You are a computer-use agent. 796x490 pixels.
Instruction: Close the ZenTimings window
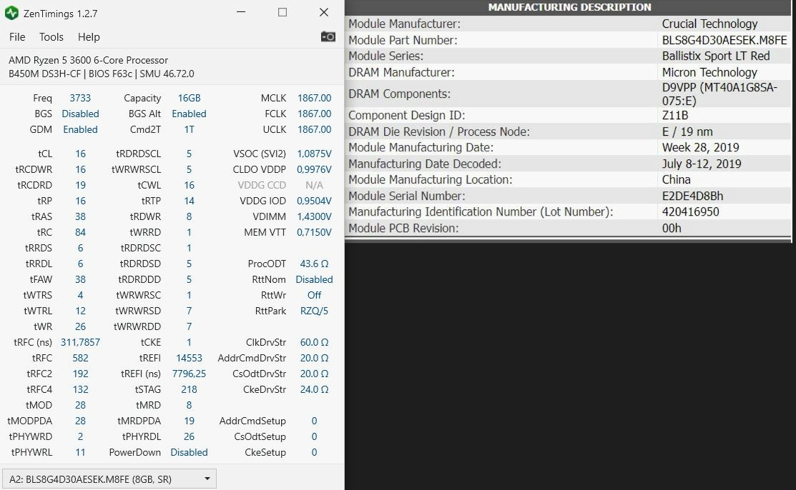(x=324, y=13)
